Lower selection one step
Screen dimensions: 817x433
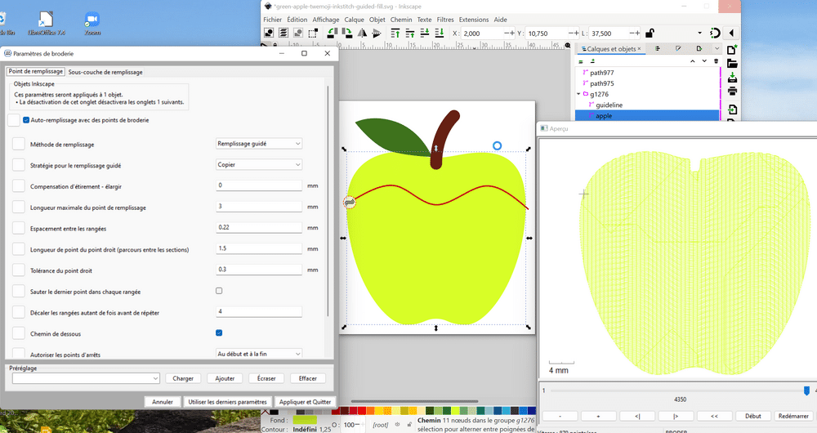[425, 33]
